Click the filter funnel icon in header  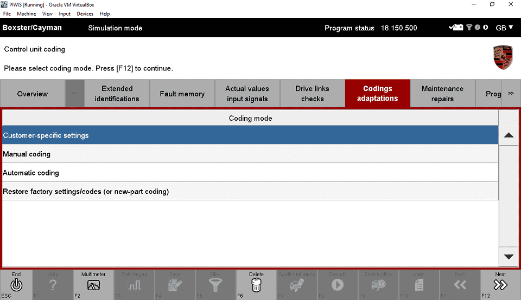pyautogui.click(x=469, y=28)
